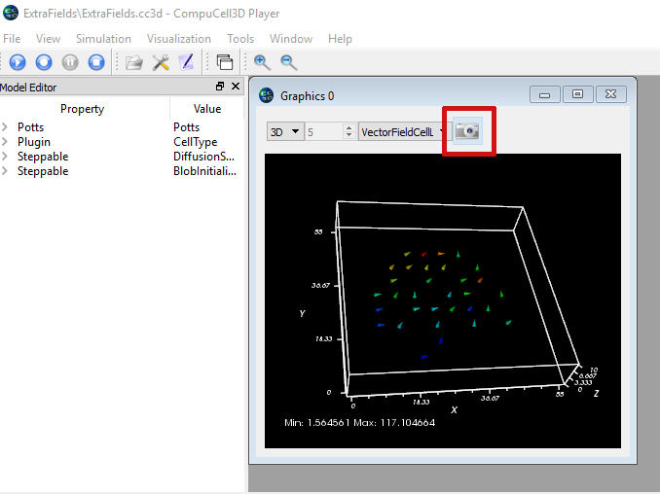Pause the running simulation
The height and width of the screenshot is (494, 660).
tap(70, 62)
